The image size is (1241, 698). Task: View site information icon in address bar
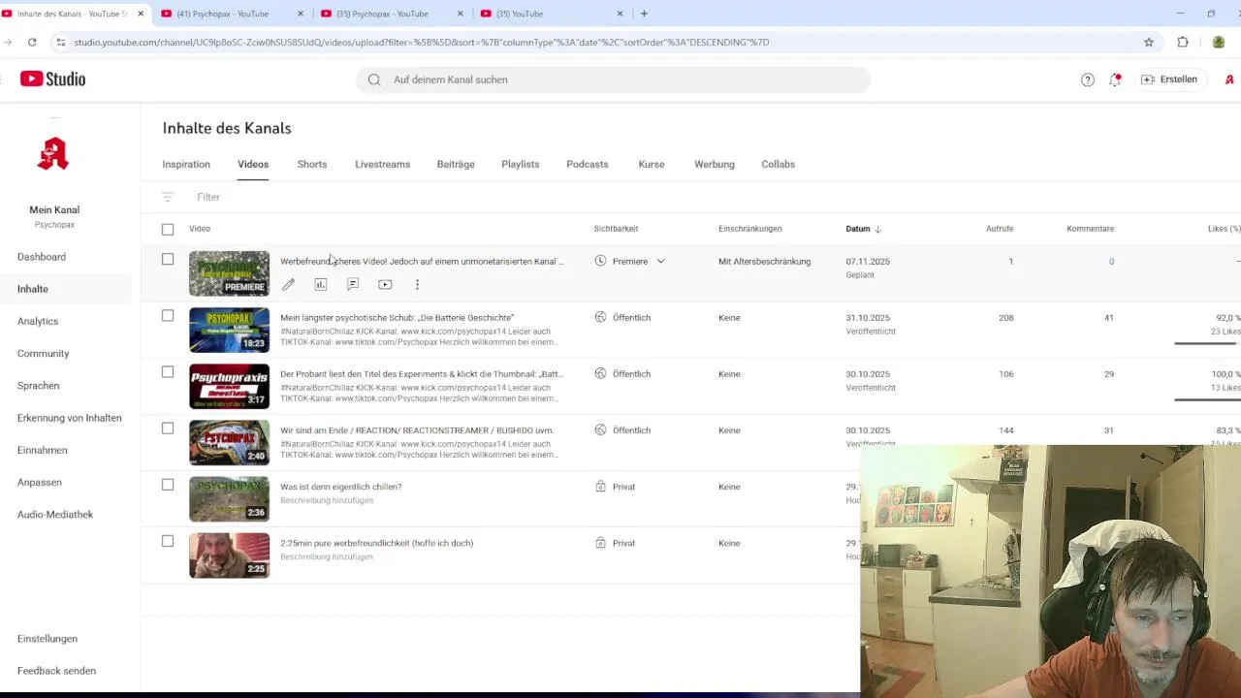(61, 42)
